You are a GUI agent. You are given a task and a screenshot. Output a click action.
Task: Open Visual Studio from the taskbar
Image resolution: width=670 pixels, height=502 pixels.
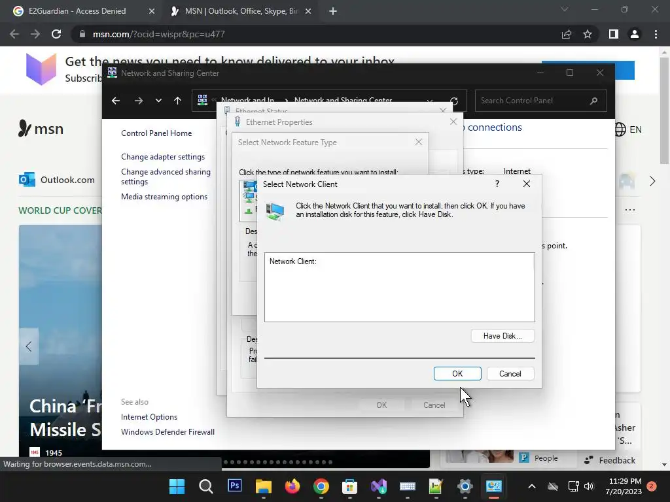coord(379,486)
